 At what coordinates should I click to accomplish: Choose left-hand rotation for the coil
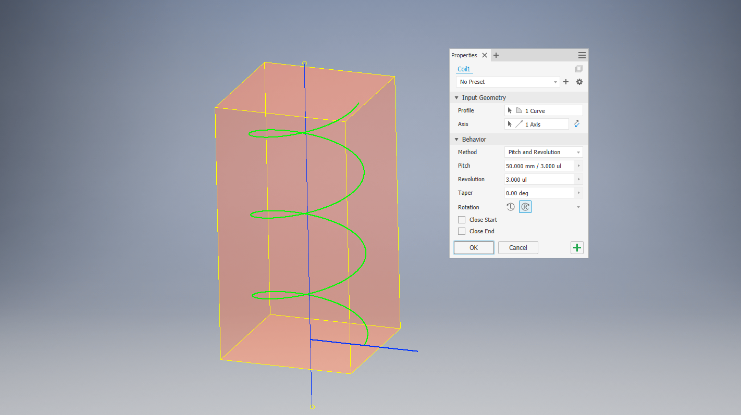(x=510, y=207)
